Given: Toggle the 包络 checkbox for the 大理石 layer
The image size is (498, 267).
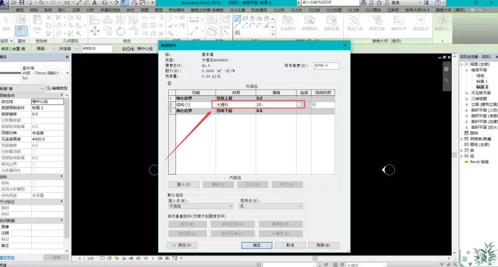Looking at the screenshot, I should point(299,104).
